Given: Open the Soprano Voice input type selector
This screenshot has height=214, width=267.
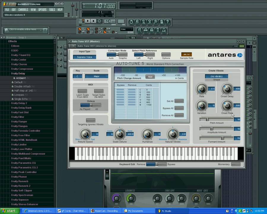Looking at the screenshot, I should coord(85,57).
